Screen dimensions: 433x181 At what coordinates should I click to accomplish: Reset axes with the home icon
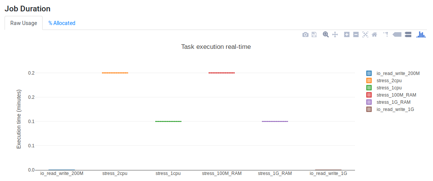374,34
